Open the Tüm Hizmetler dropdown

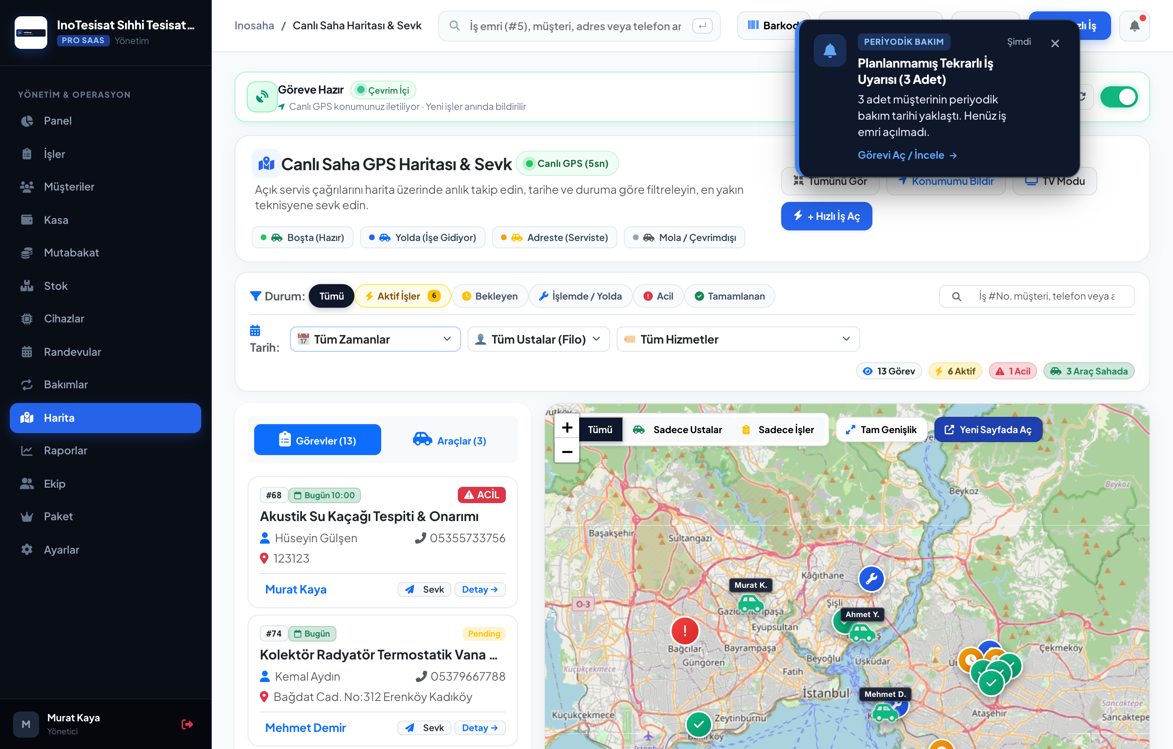[x=738, y=339]
